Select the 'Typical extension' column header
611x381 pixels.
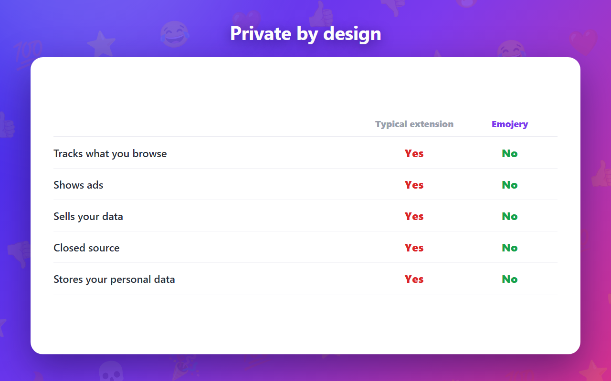tap(414, 124)
